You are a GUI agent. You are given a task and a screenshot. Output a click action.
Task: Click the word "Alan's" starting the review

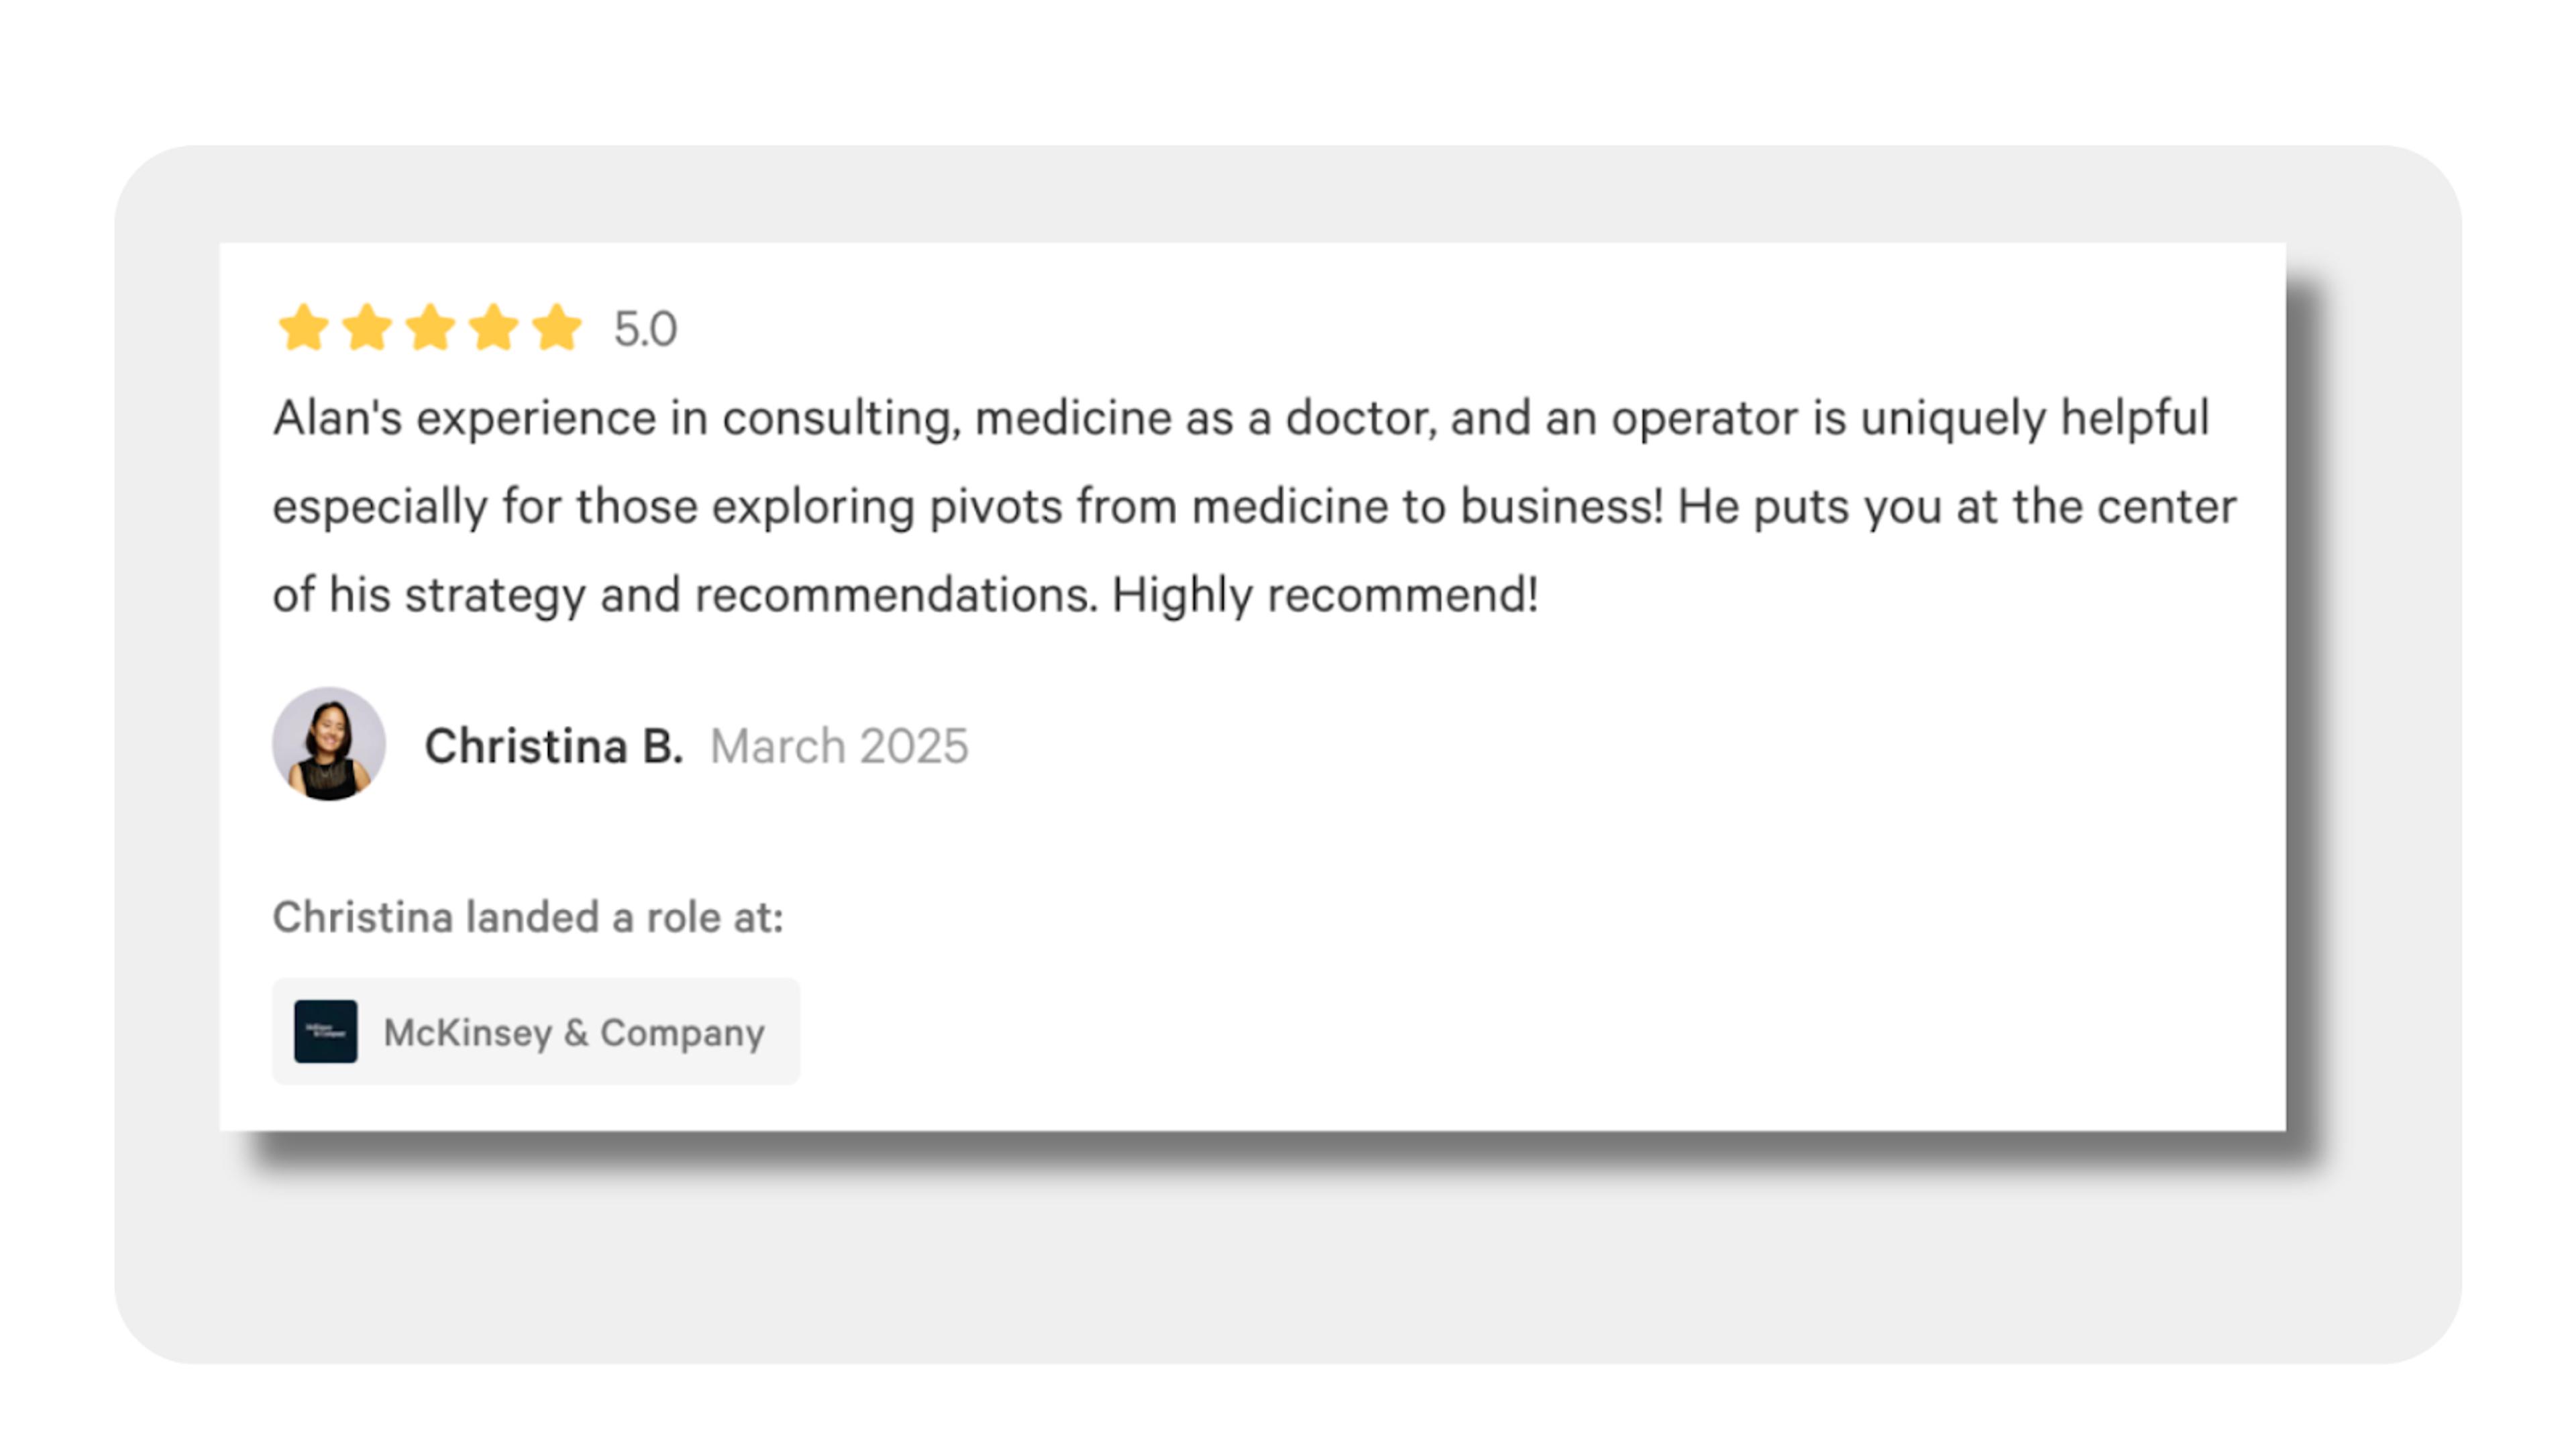(x=337, y=417)
